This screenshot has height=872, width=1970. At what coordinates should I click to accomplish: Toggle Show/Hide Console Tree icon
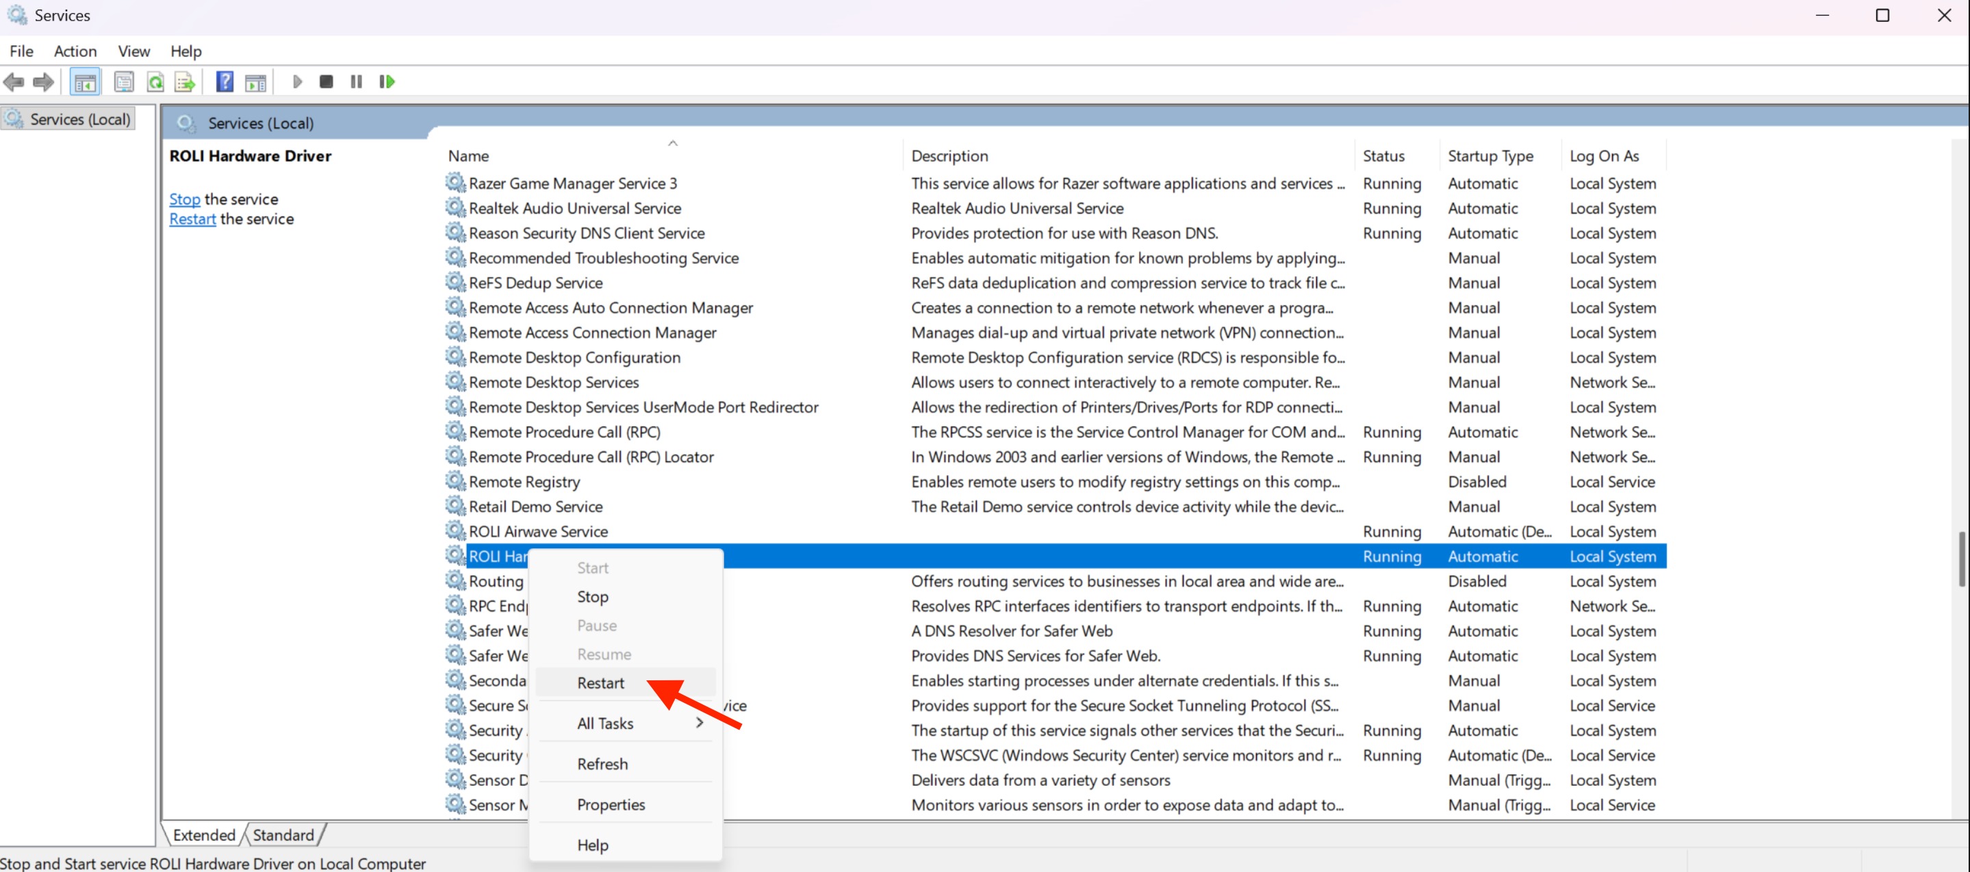click(85, 82)
